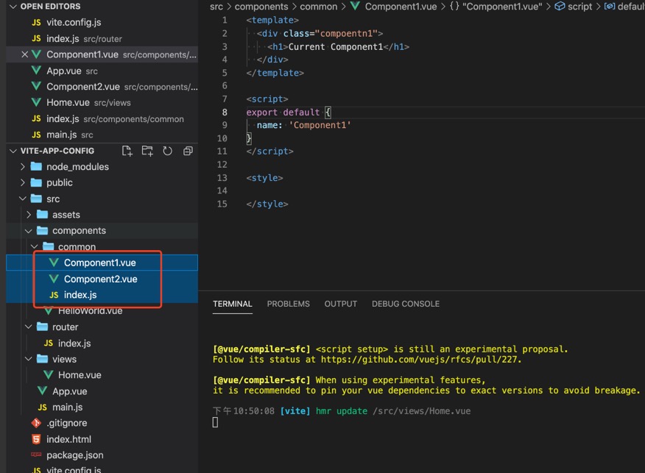Select Component2.vue in common folder

[100, 279]
